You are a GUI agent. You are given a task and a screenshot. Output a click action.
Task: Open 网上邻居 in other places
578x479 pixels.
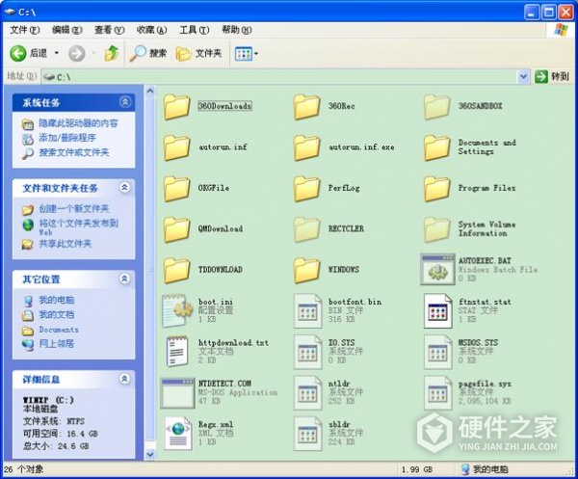(57, 344)
